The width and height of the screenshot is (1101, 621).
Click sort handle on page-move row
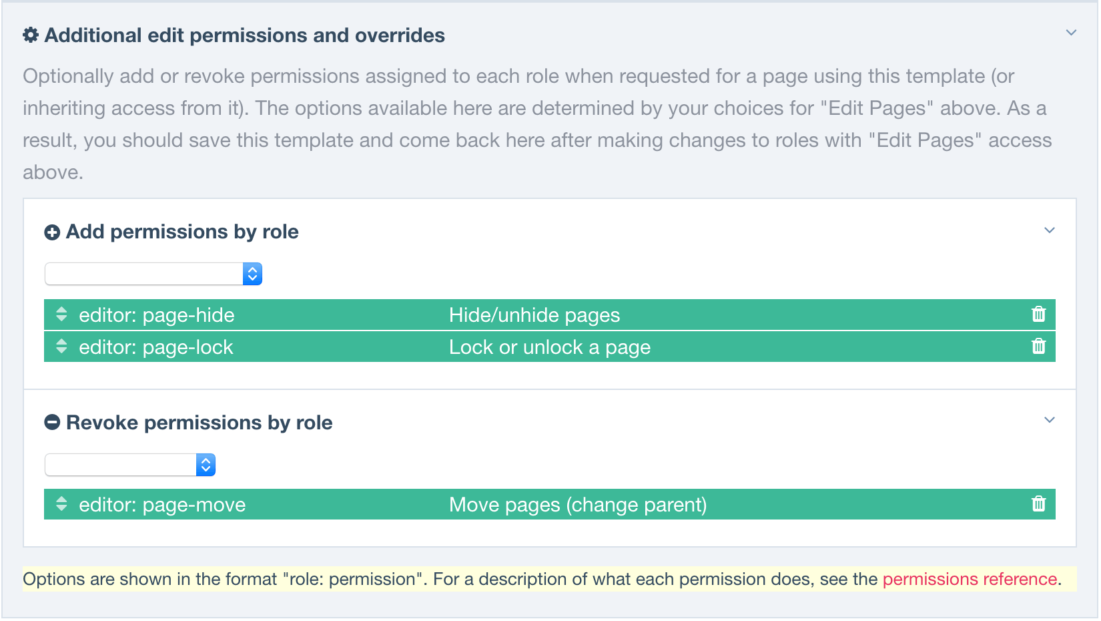coord(61,504)
